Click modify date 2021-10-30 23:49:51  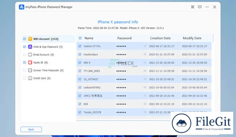tap(194, 79)
